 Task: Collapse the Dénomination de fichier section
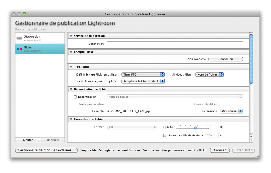click(x=71, y=89)
